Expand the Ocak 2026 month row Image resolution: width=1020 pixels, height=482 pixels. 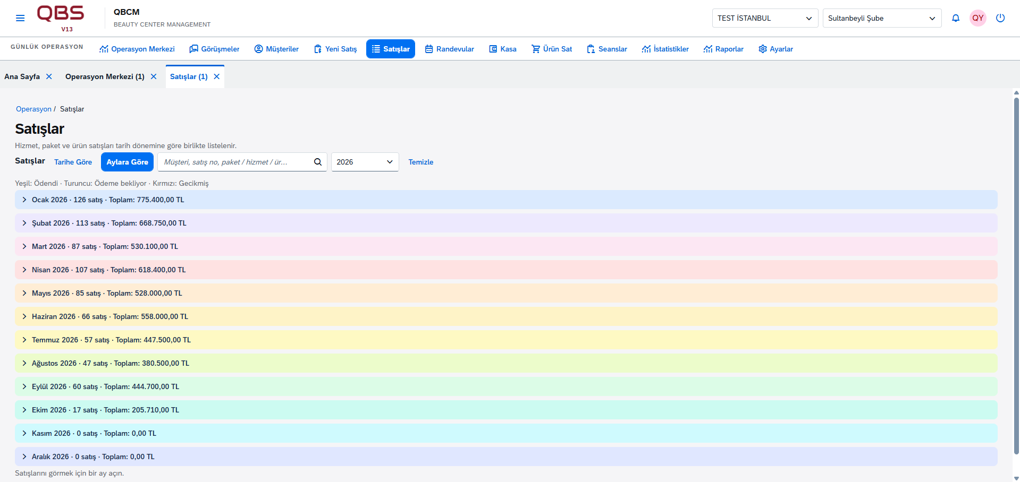tap(506, 200)
